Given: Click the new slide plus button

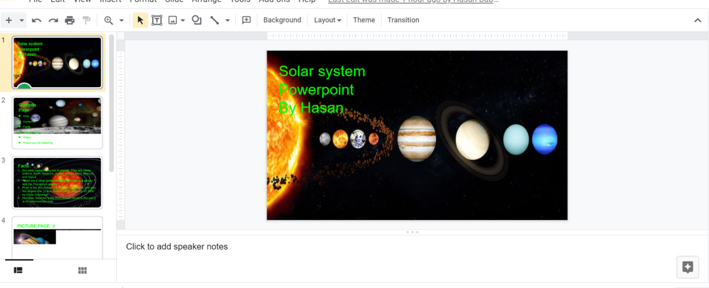Looking at the screenshot, I should [8, 20].
